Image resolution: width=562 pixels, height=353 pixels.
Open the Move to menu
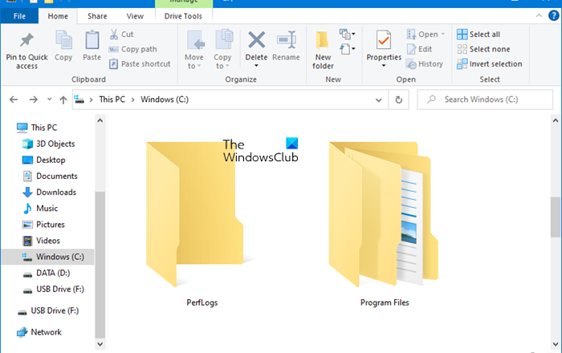[194, 50]
